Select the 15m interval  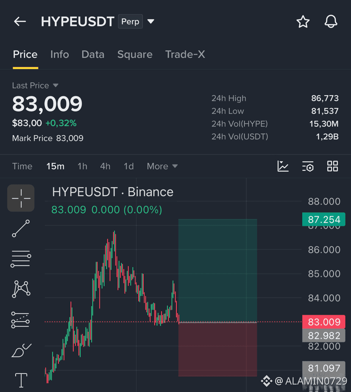click(56, 166)
